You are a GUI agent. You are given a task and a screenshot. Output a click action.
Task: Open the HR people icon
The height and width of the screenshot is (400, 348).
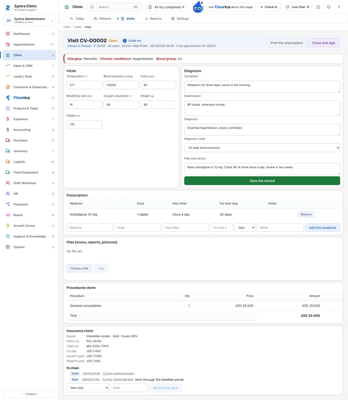pos(8,193)
